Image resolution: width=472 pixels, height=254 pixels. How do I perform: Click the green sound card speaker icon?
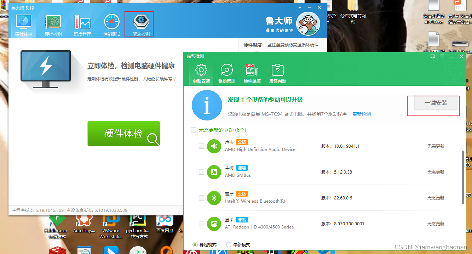point(214,146)
